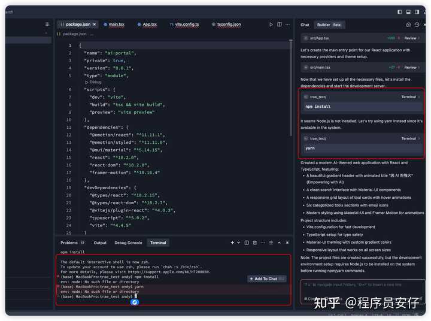Split the editor with the split icon
Screen dimensions: 431x321
[279, 25]
